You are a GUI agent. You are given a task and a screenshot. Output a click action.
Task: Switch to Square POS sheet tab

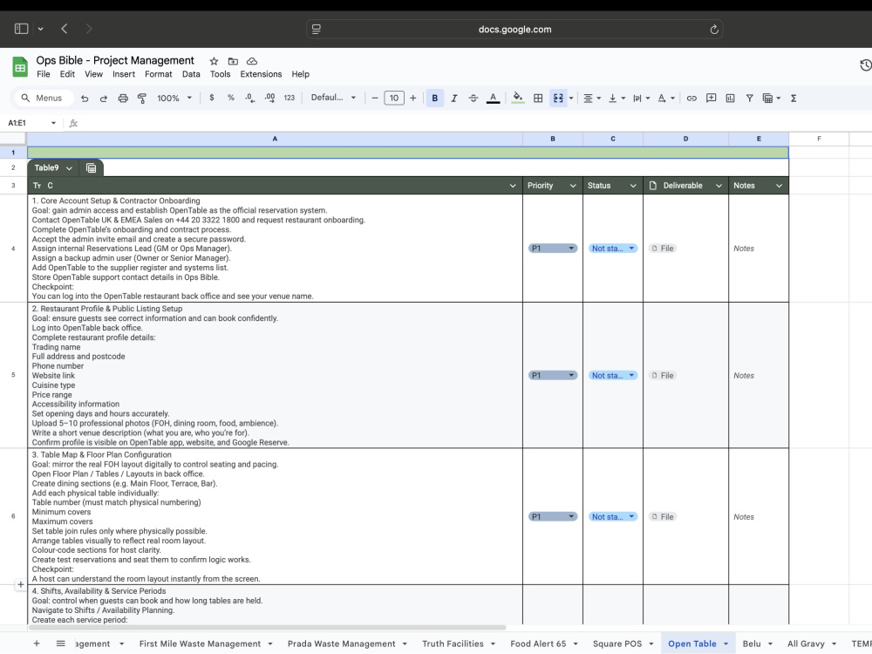(617, 644)
